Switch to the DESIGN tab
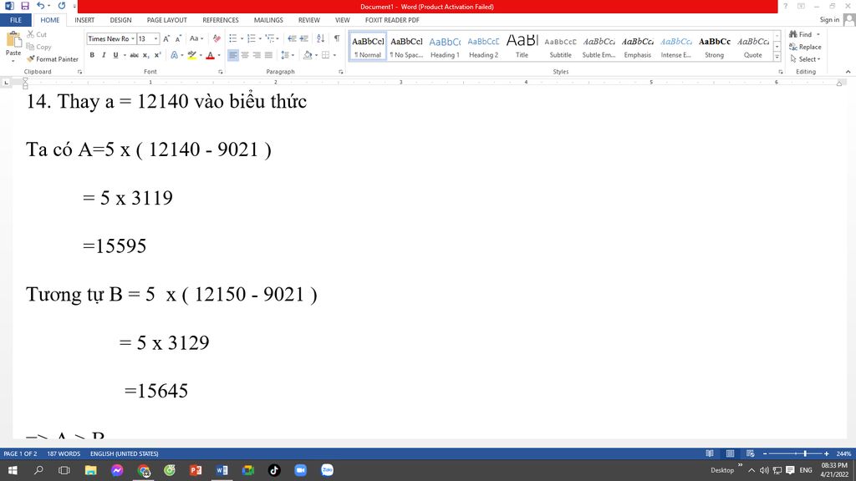Image resolution: width=856 pixels, height=481 pixels. coord(120,20)
